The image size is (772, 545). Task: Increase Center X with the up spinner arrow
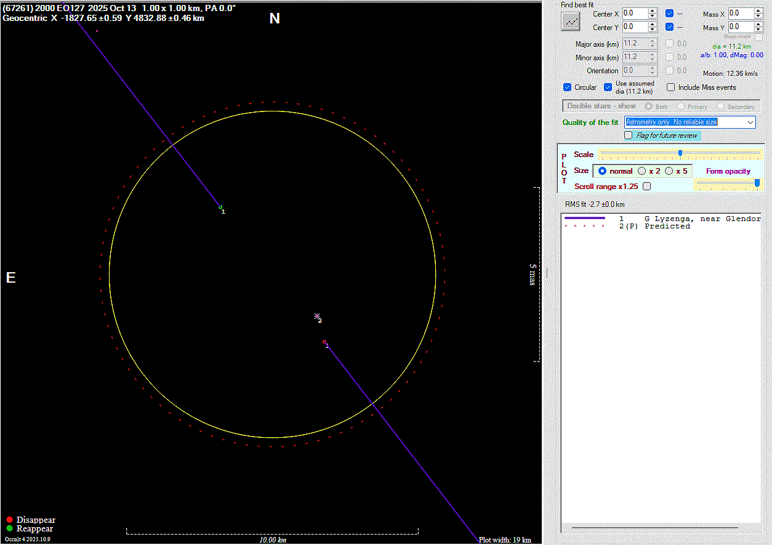coord(653,10)
